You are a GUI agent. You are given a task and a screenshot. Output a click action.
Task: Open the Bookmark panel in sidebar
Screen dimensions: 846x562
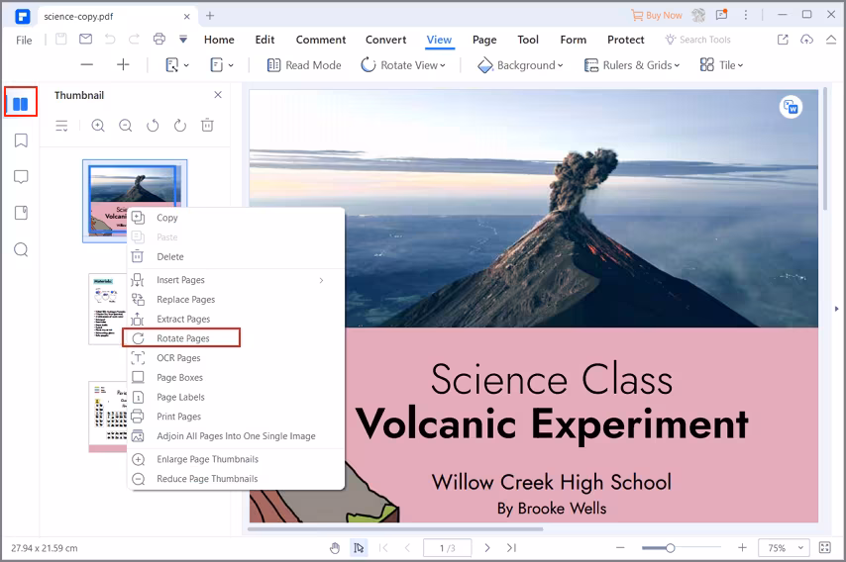pos(21,140)
